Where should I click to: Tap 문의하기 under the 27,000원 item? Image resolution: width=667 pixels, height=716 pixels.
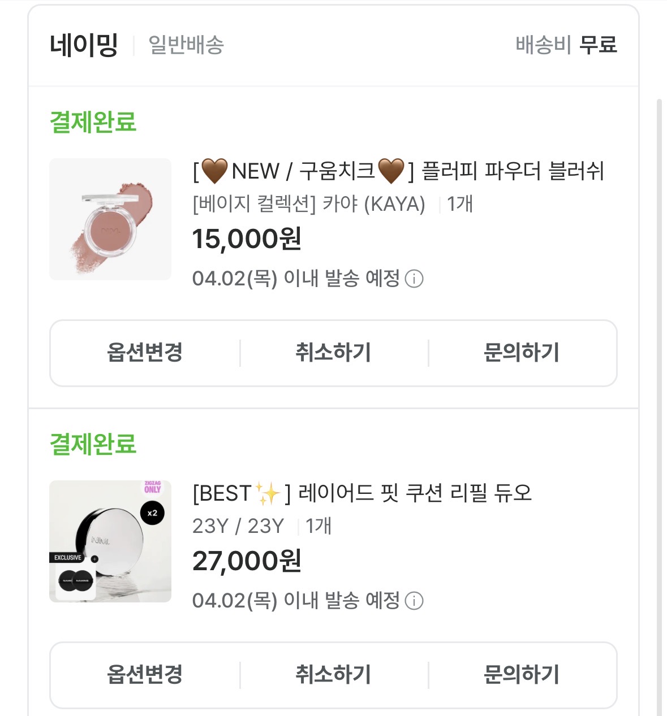[x=522, y=675]
